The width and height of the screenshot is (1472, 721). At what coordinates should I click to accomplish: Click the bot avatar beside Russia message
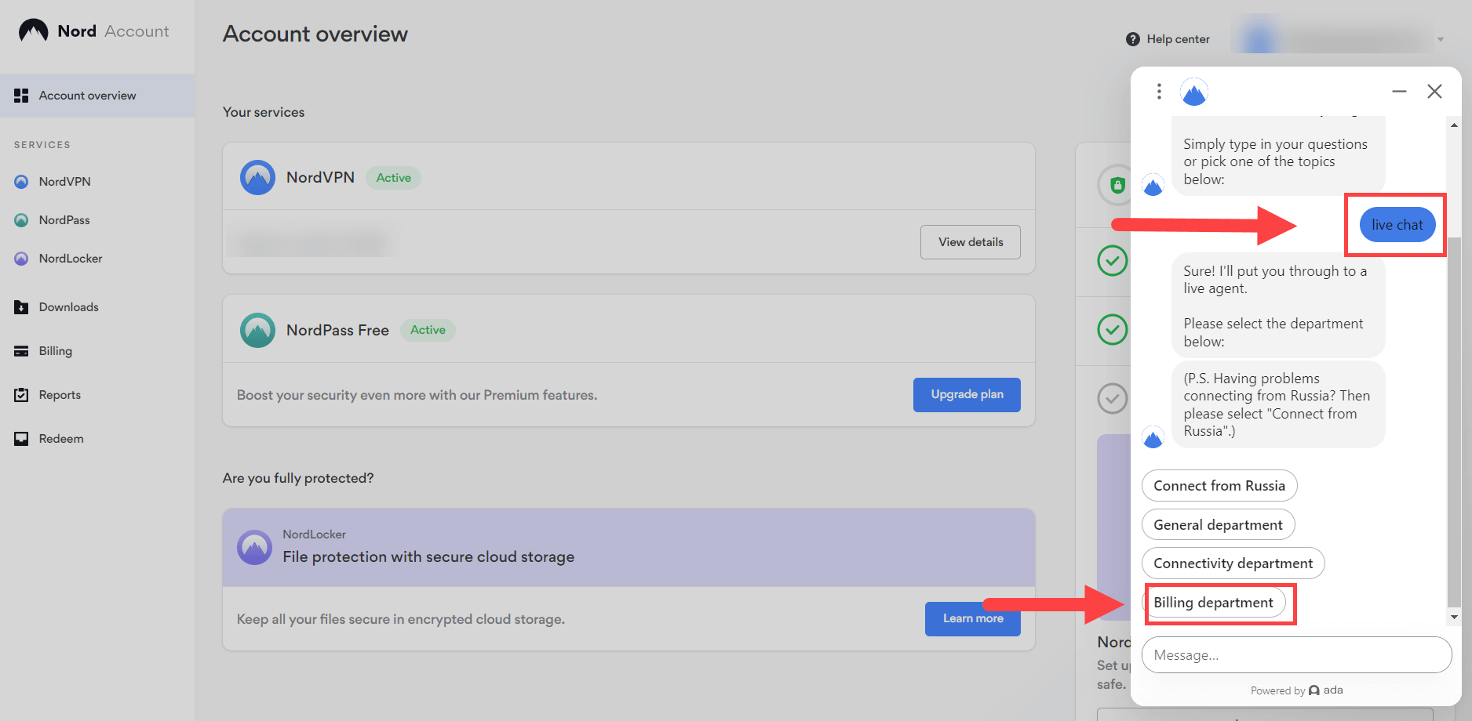click(1153, 437)
